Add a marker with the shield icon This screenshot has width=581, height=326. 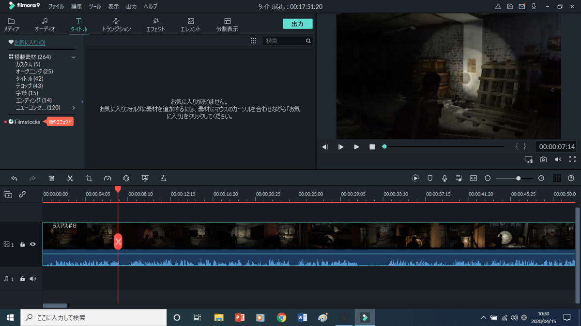pos(430,178)
